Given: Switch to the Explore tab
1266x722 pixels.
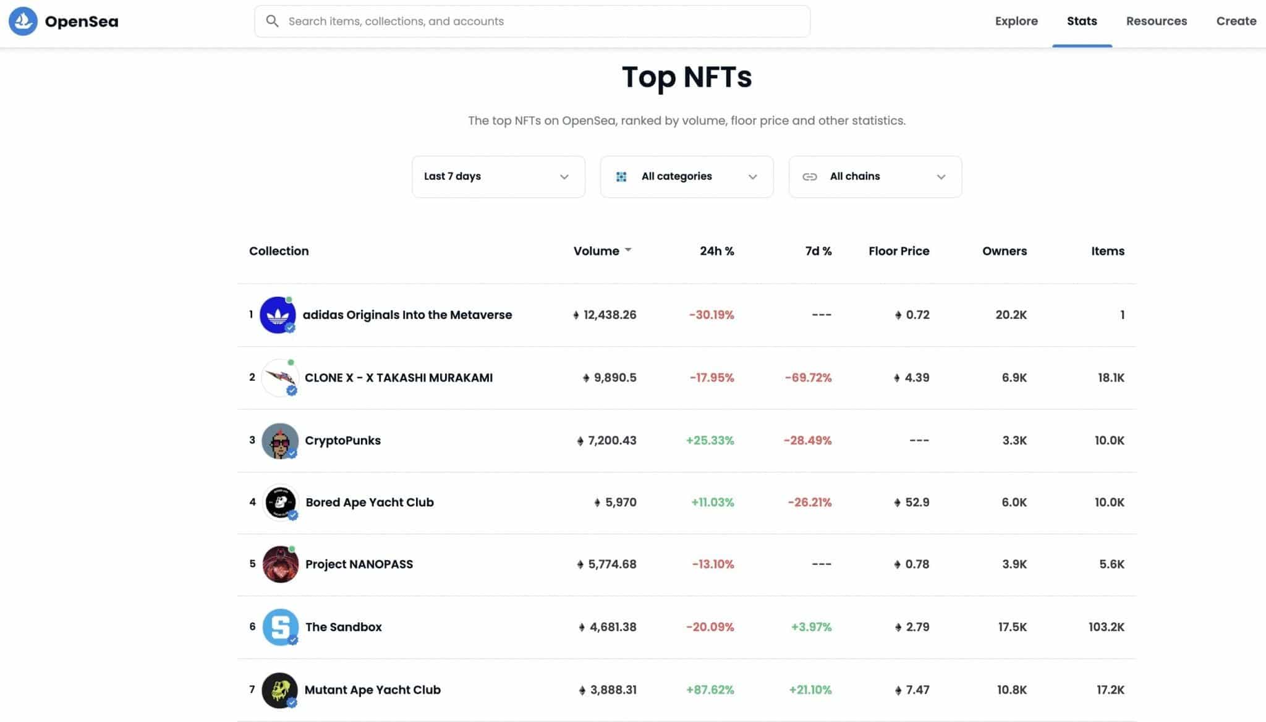Looking at the screenshot, I should pos(1016,20).
